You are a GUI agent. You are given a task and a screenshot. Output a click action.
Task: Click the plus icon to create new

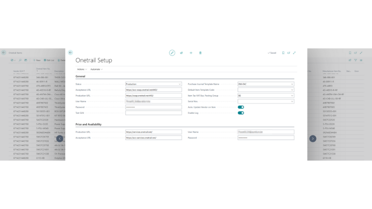coord(191,53)
